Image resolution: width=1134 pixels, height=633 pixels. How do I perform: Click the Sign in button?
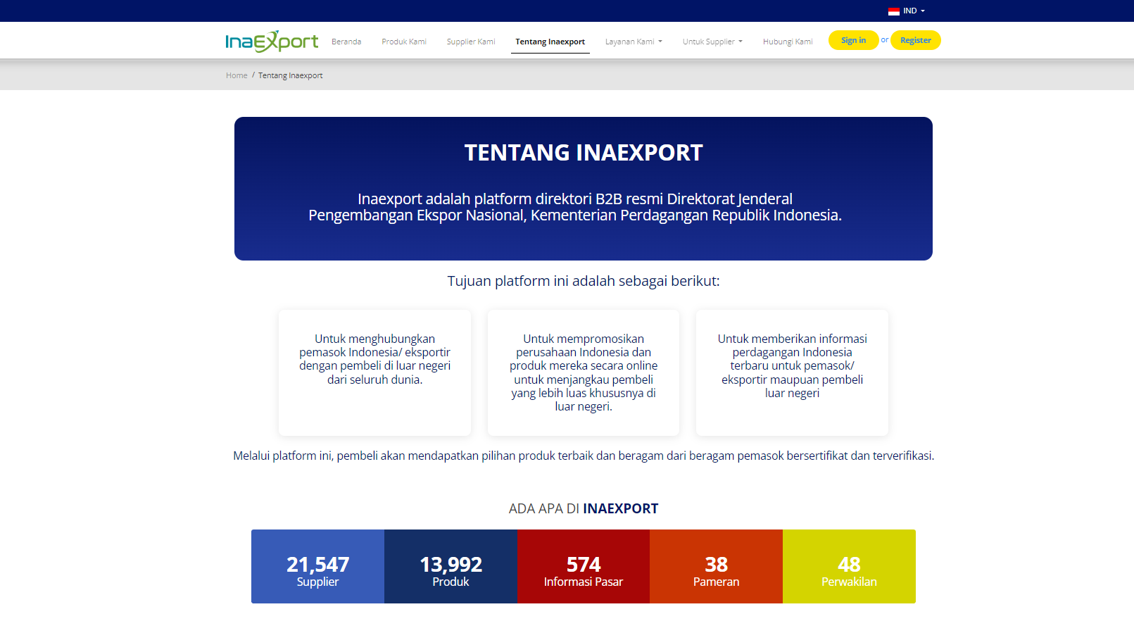pyautogui.click(x=853, y=40)
